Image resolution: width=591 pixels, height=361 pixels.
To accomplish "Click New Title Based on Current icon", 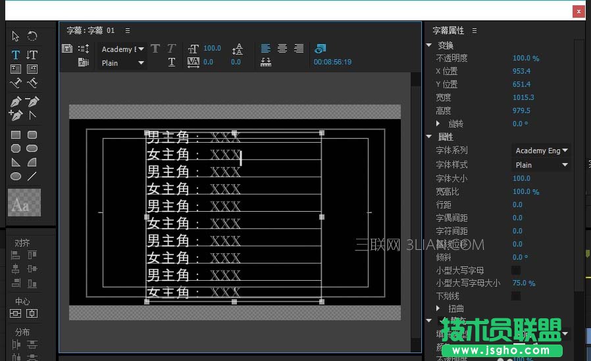I will 67,49.
